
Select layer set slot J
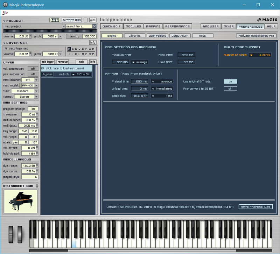point(73,54)
